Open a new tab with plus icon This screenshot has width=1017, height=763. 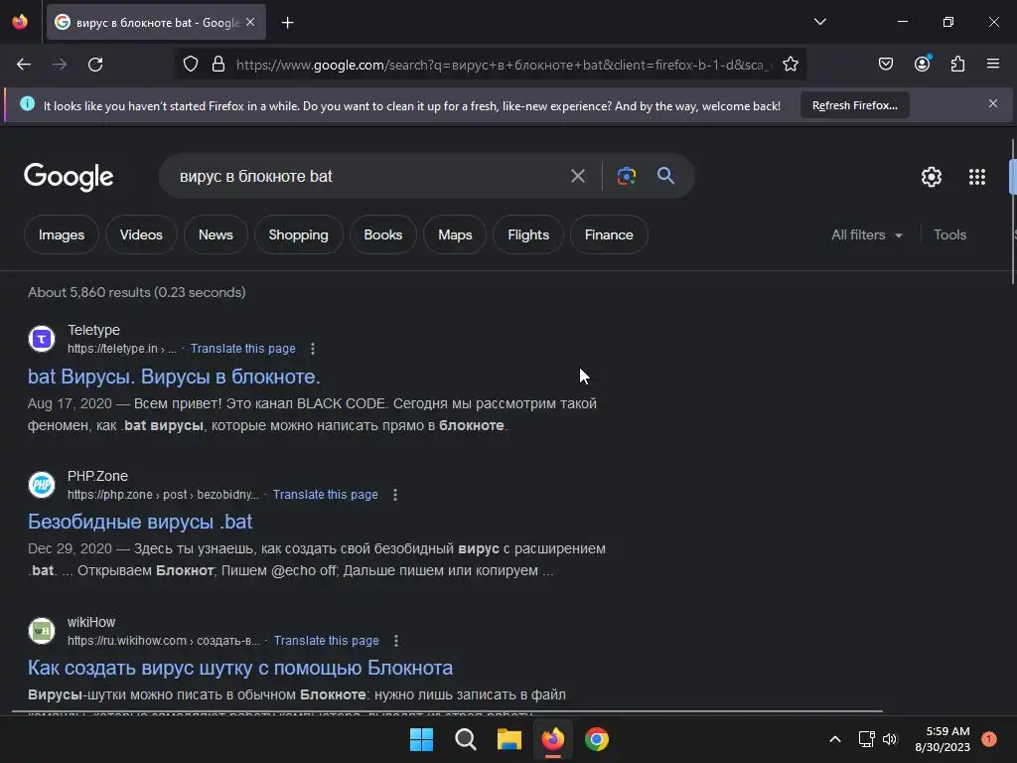[x=287, y=23]
